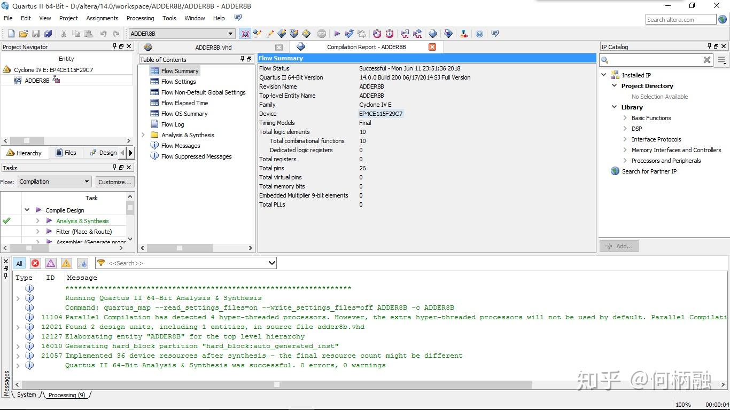Open the Assignments menu
Screen dimensions: 730x410
[x=102, y=18]
